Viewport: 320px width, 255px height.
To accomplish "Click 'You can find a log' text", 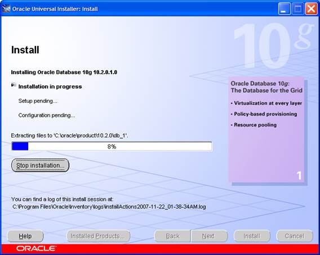I will click(x=62, y=199).
